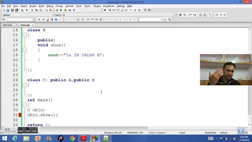Open Internet Explorer from taskbar

click(15, 138)
